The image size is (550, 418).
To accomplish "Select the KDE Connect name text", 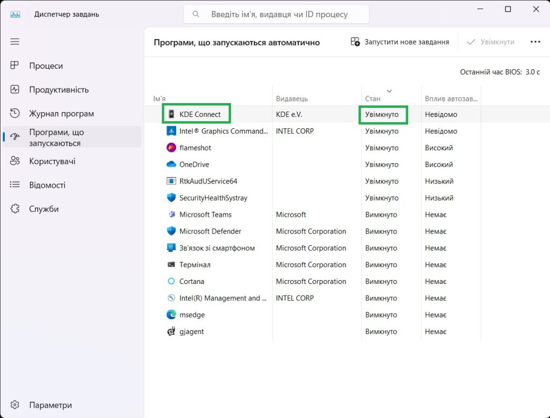I will pos(200,114).
